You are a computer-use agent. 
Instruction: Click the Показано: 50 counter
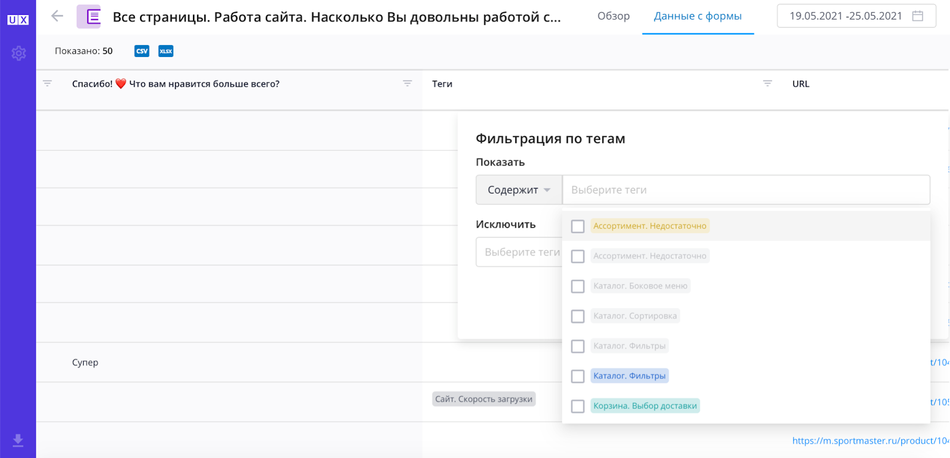click(84, 51)
